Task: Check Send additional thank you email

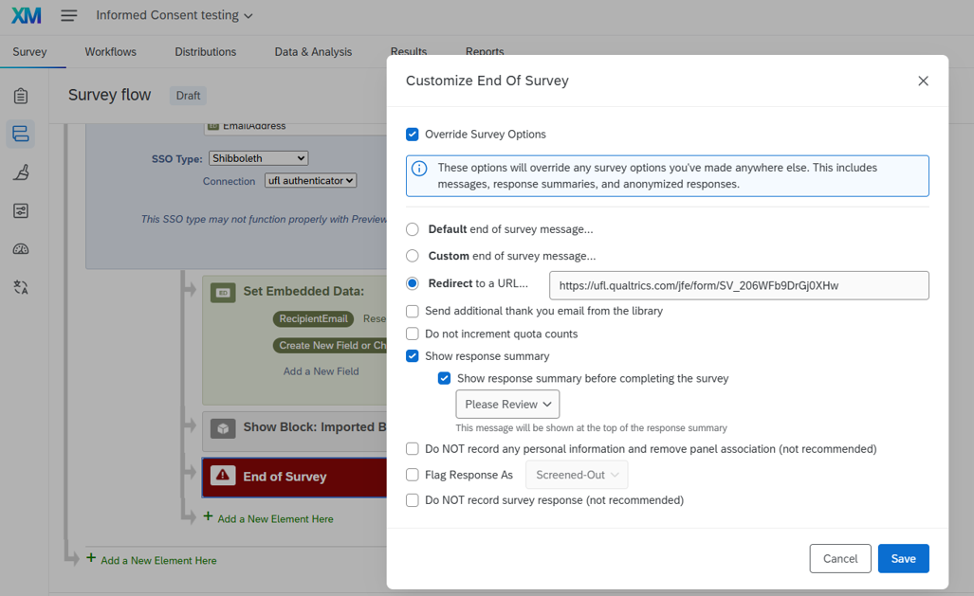Action: point(413,311)
